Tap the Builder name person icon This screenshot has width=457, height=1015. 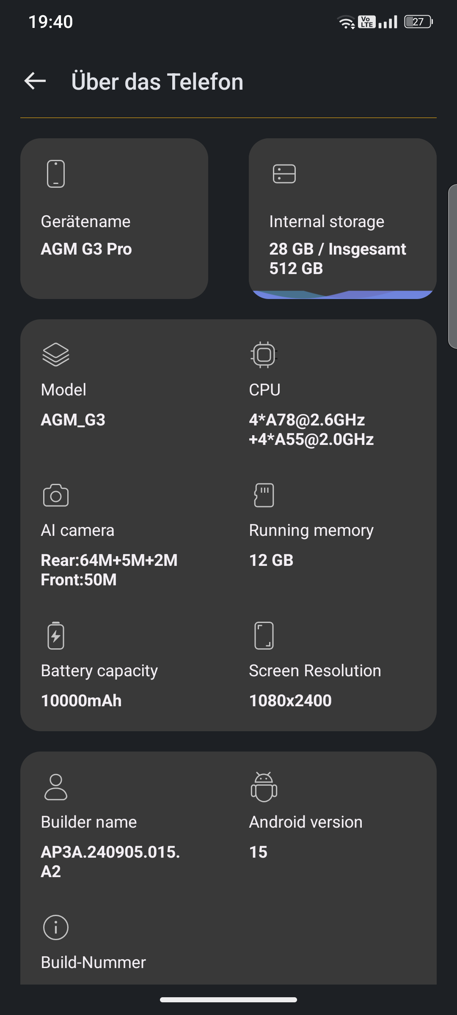click(x=56, y=787)
